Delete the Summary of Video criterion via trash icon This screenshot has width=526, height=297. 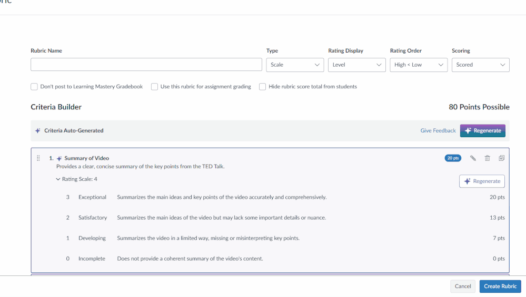point(487,158)
